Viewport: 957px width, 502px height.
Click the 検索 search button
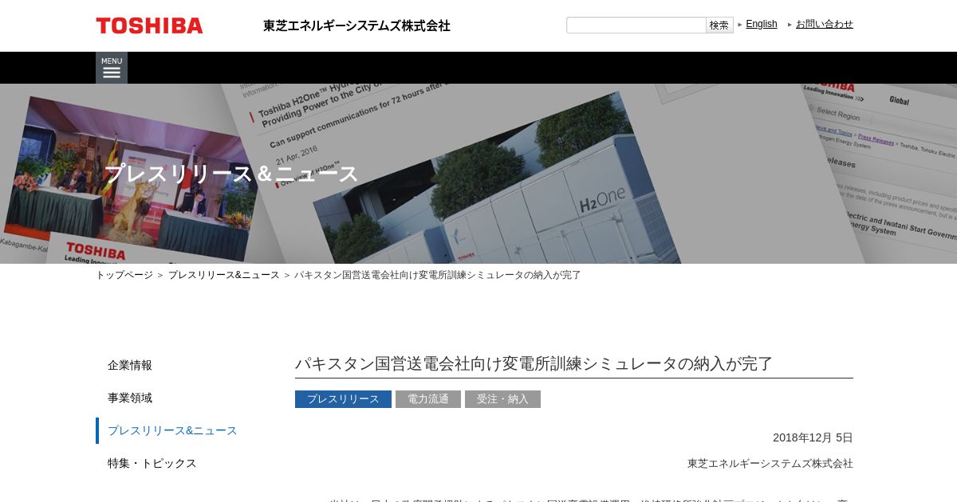(719, 25)
